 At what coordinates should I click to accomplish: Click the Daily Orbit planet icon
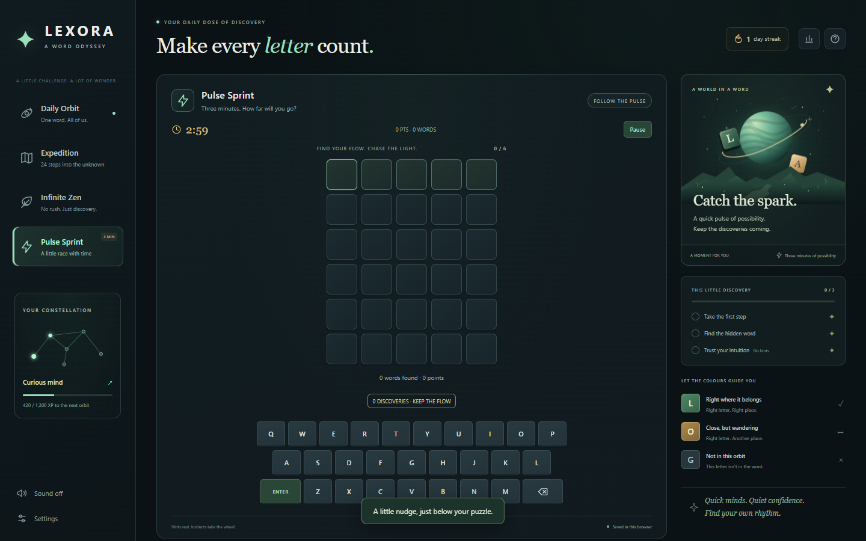coord(26,113)
